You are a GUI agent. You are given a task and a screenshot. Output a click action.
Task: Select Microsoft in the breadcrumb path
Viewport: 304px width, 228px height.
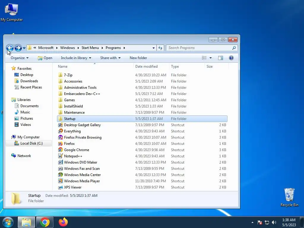46,48
